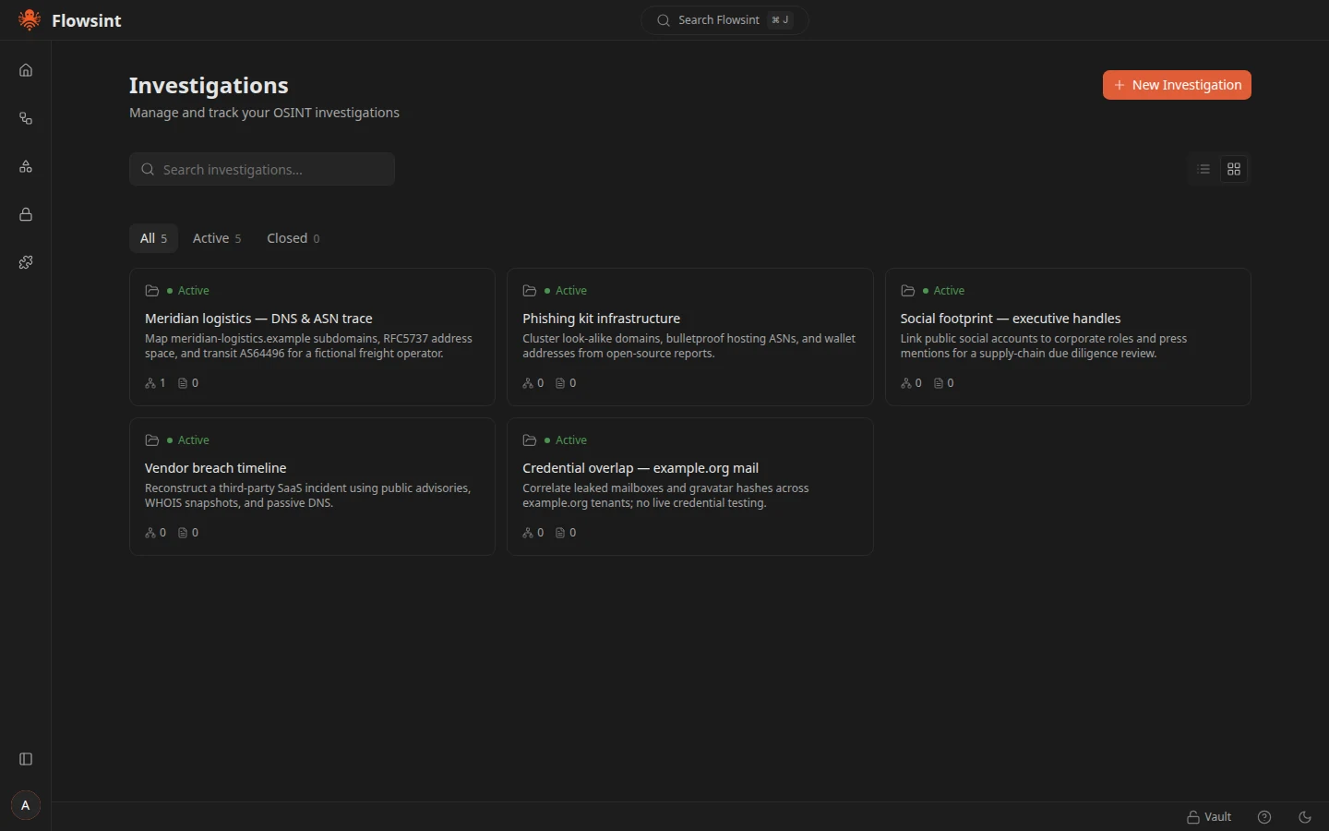Toggle the sidebar panel collapse icon

pos(26,759)
